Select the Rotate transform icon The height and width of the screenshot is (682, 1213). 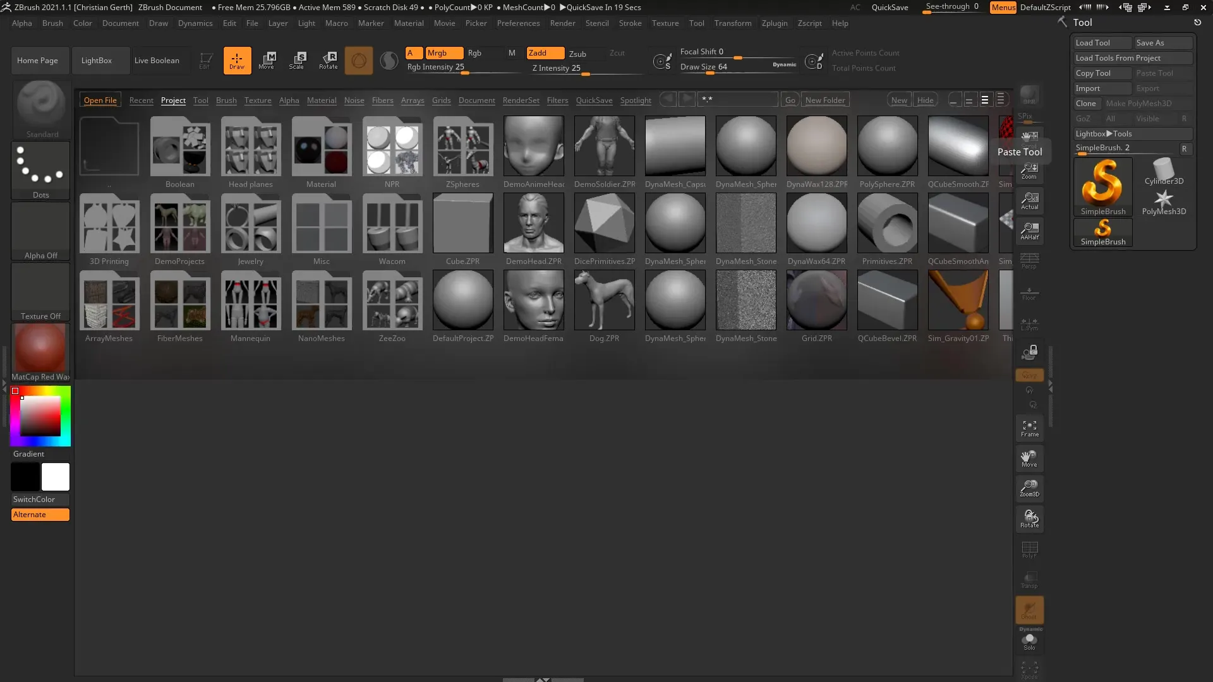(328, 61)
